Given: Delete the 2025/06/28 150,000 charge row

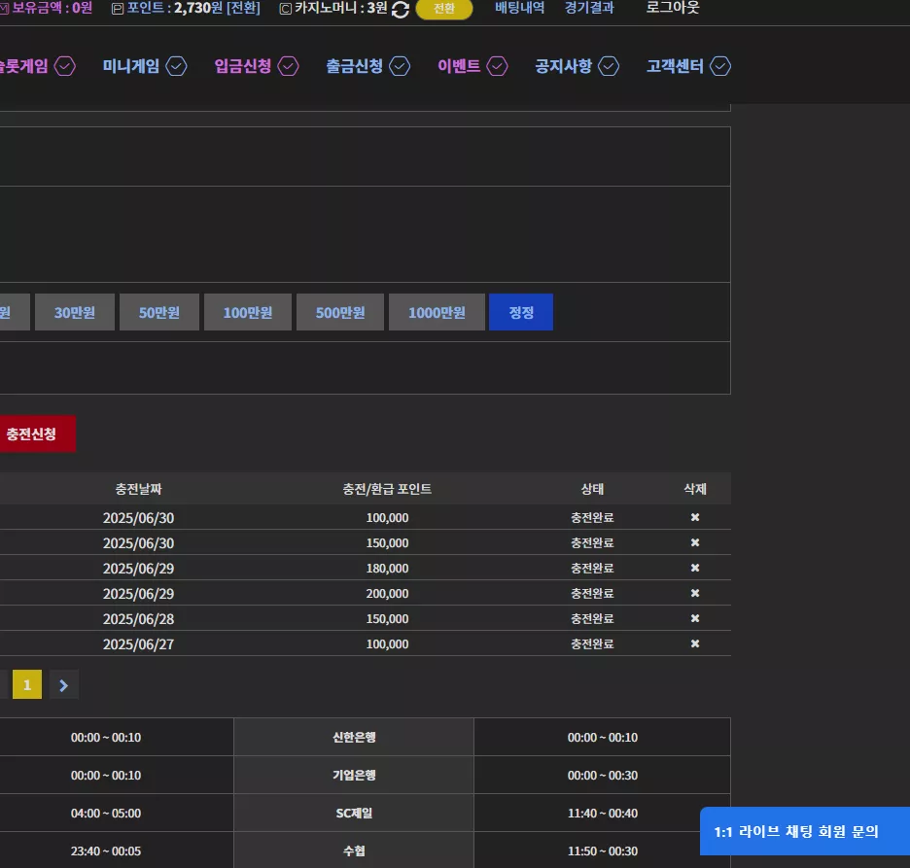Looking at the screenshot, I should pyautogui.click(x=695, y=618).
